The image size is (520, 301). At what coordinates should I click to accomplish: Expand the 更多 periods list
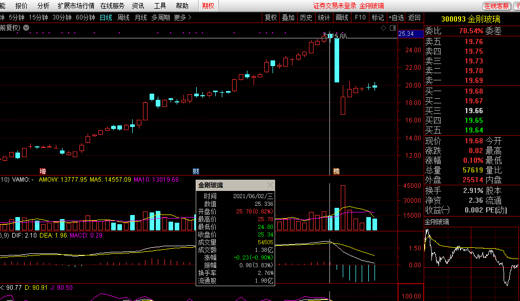pyautogui.click(x=183, y=17)
